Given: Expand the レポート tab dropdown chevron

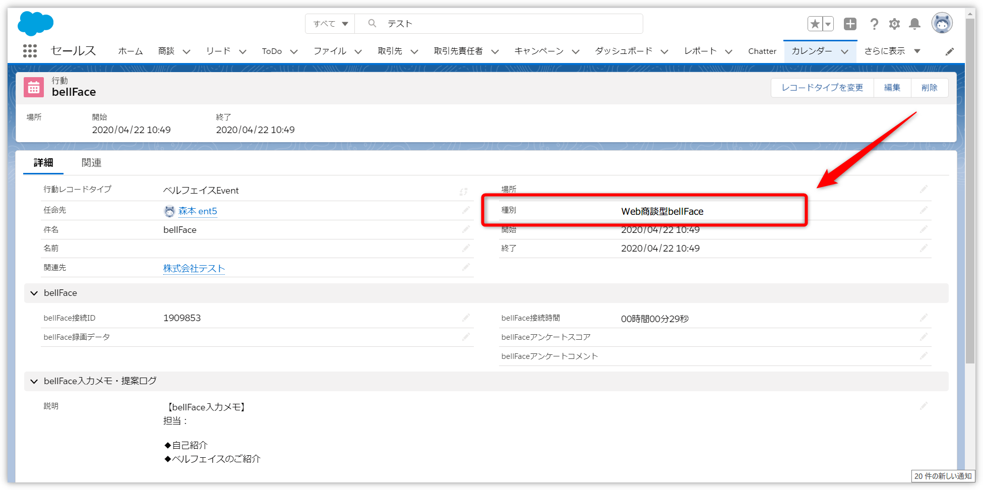Looking at the screenshot, I should coord(728,51).
